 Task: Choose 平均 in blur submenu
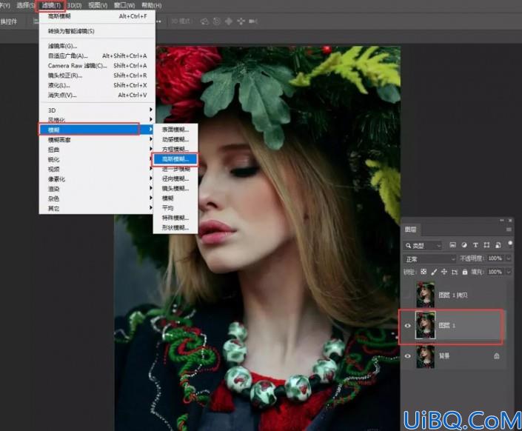click(175, 208)
